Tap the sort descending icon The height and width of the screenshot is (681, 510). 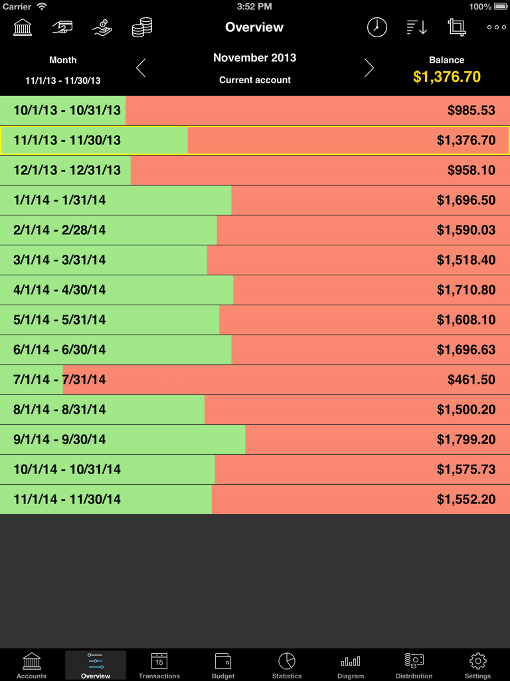click(x=417, y=27)
